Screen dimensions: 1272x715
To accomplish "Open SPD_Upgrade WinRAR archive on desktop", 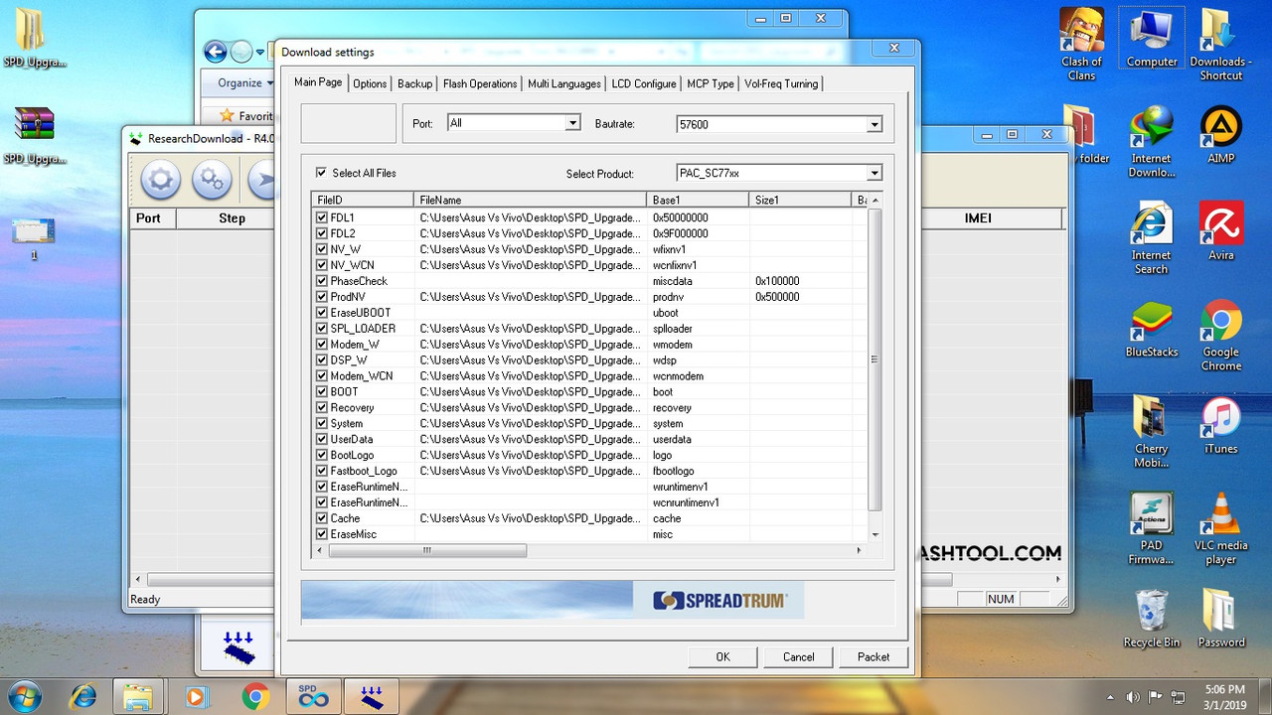I will pyautogui.click(x=34, y=134).
